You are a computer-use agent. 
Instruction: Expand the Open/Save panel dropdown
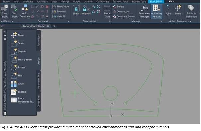(x=12, y=21)
